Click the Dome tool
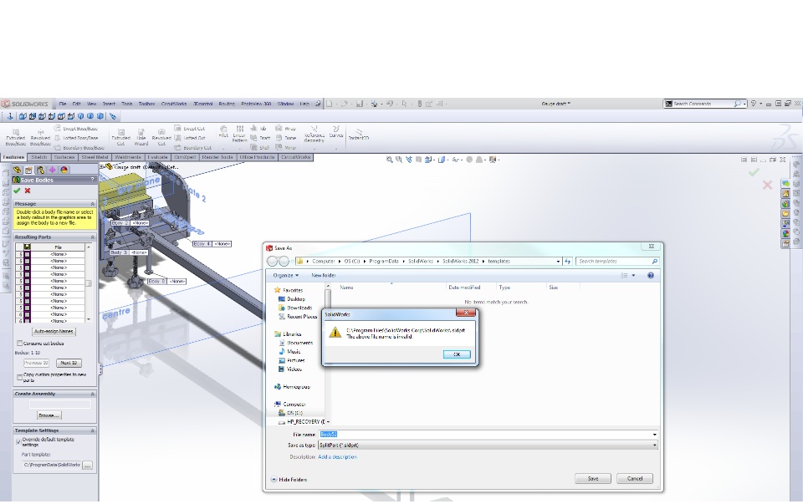This screenshot has height=504, width=803. tap(286, 138)
